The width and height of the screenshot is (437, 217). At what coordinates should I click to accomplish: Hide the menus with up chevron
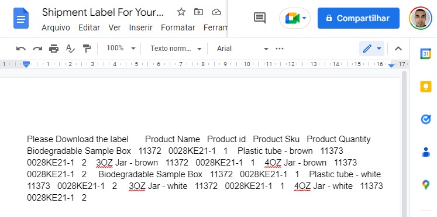click(398, 49)
